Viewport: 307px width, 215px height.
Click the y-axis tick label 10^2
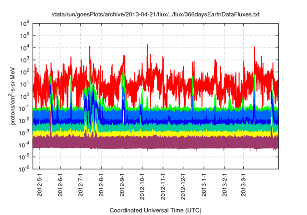pyautogui.click(x=24, y=72)
